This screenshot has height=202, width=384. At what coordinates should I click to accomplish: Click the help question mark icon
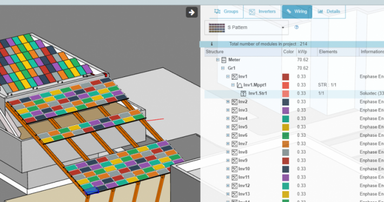296,27
